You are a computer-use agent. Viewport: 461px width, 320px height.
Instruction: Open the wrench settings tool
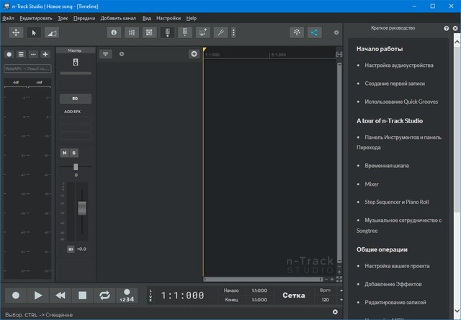coord(220,32)
